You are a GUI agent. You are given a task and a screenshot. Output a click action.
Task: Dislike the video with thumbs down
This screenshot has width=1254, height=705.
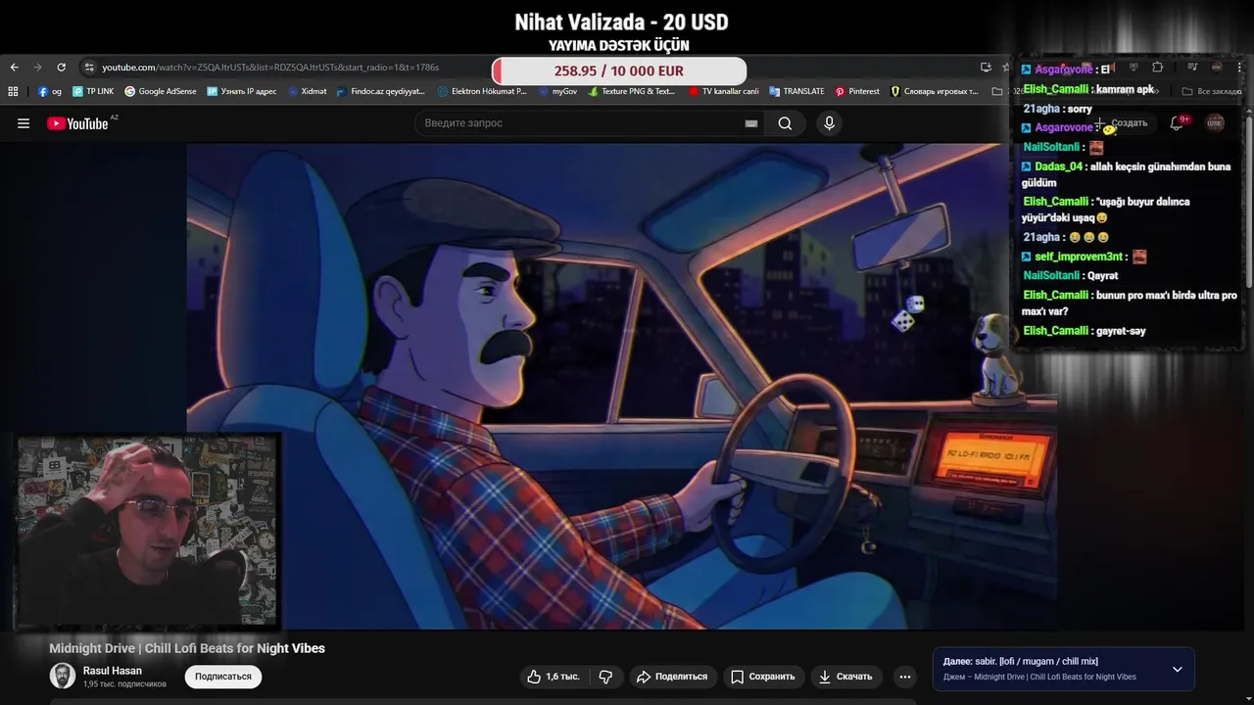(x=605, y=677)
